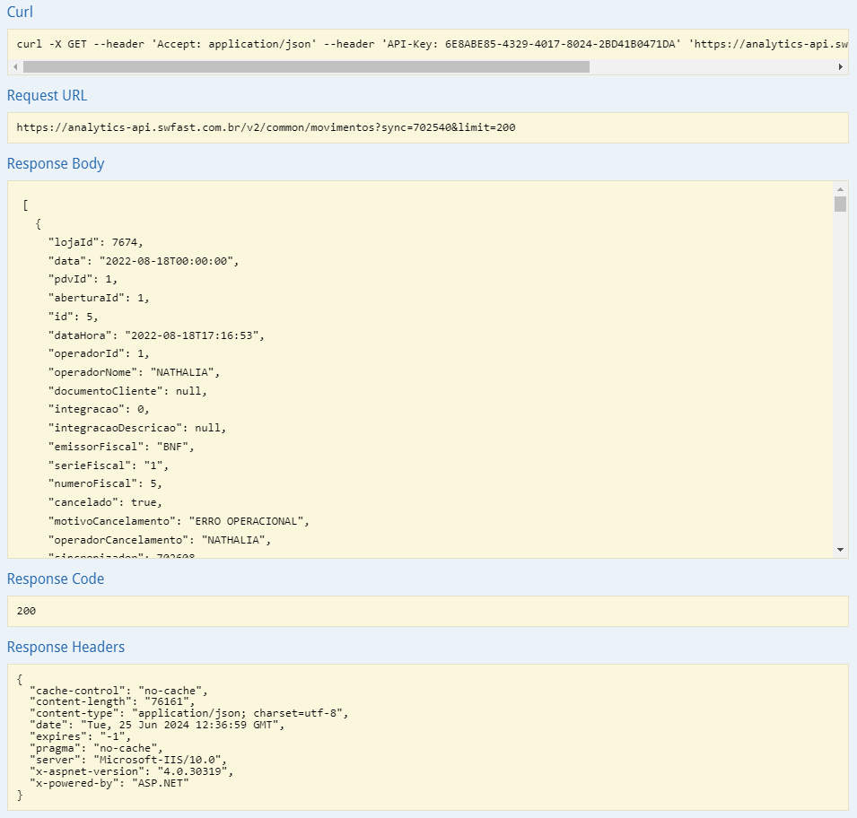Click the Request URL heading

coord(47,96)
